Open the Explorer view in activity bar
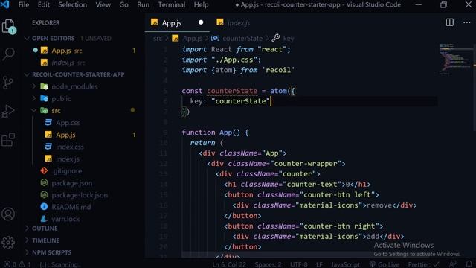Screen dimensions: 476x268 point(8,27)
